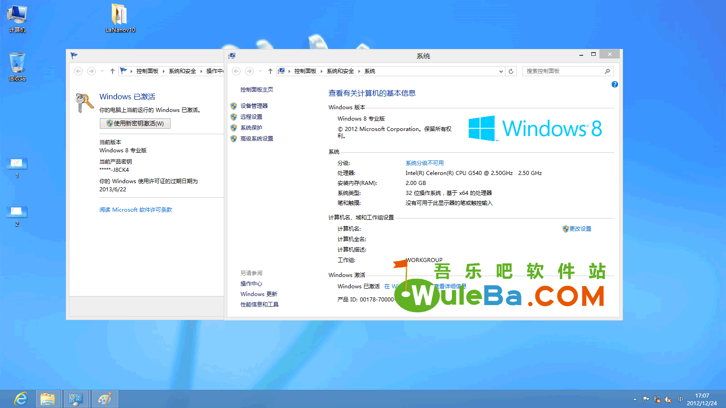Click 系统 breadcrumb in address bar

point(370,71)
